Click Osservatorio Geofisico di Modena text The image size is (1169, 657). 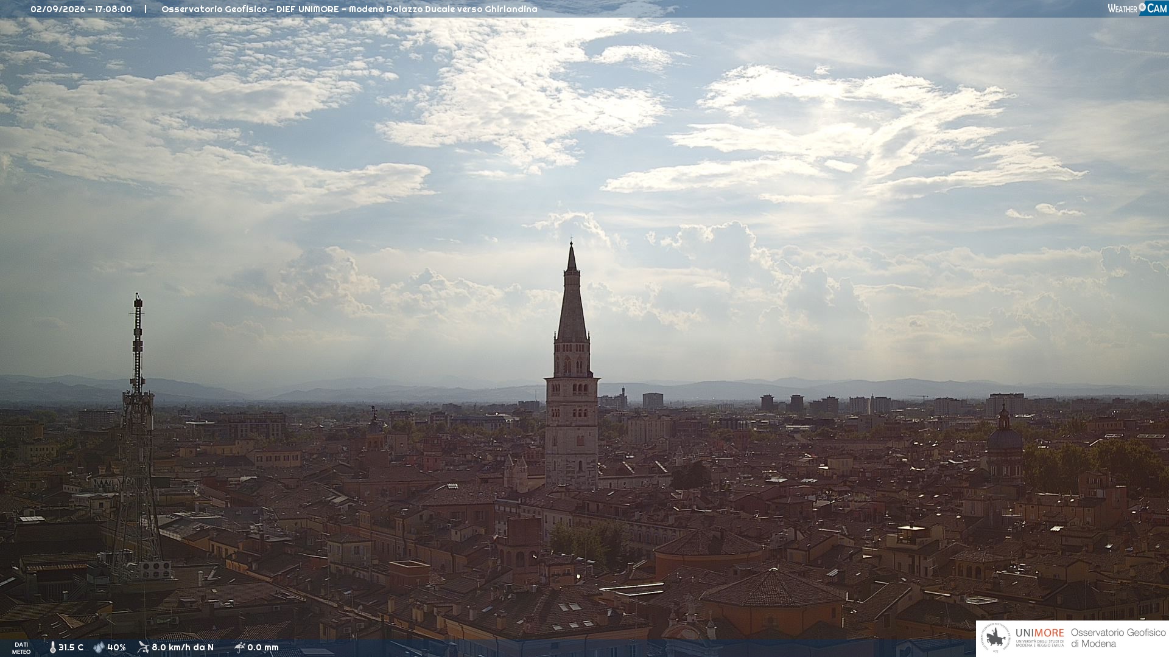point(1118,638)
